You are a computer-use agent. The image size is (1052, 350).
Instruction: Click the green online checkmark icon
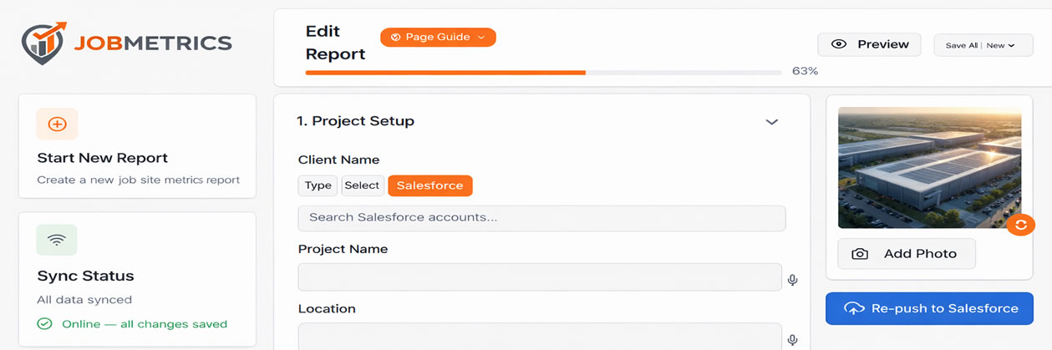pyautogui.click(x=44, y=324)
